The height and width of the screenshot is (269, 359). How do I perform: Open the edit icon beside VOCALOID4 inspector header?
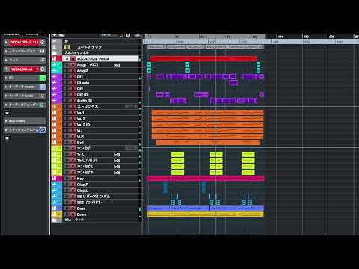(x=43, y=42)
